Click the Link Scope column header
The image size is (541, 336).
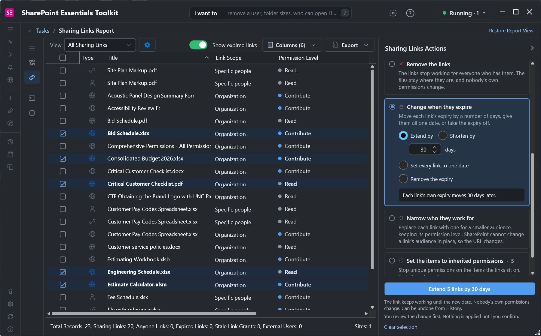tap(228, 58)
